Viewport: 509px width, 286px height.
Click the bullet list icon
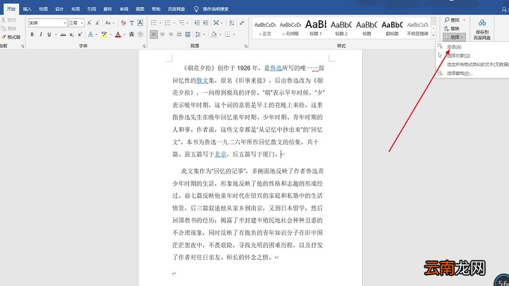click(x=153, y=23)
